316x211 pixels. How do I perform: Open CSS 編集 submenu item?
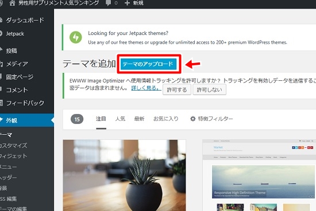point(8,199)
